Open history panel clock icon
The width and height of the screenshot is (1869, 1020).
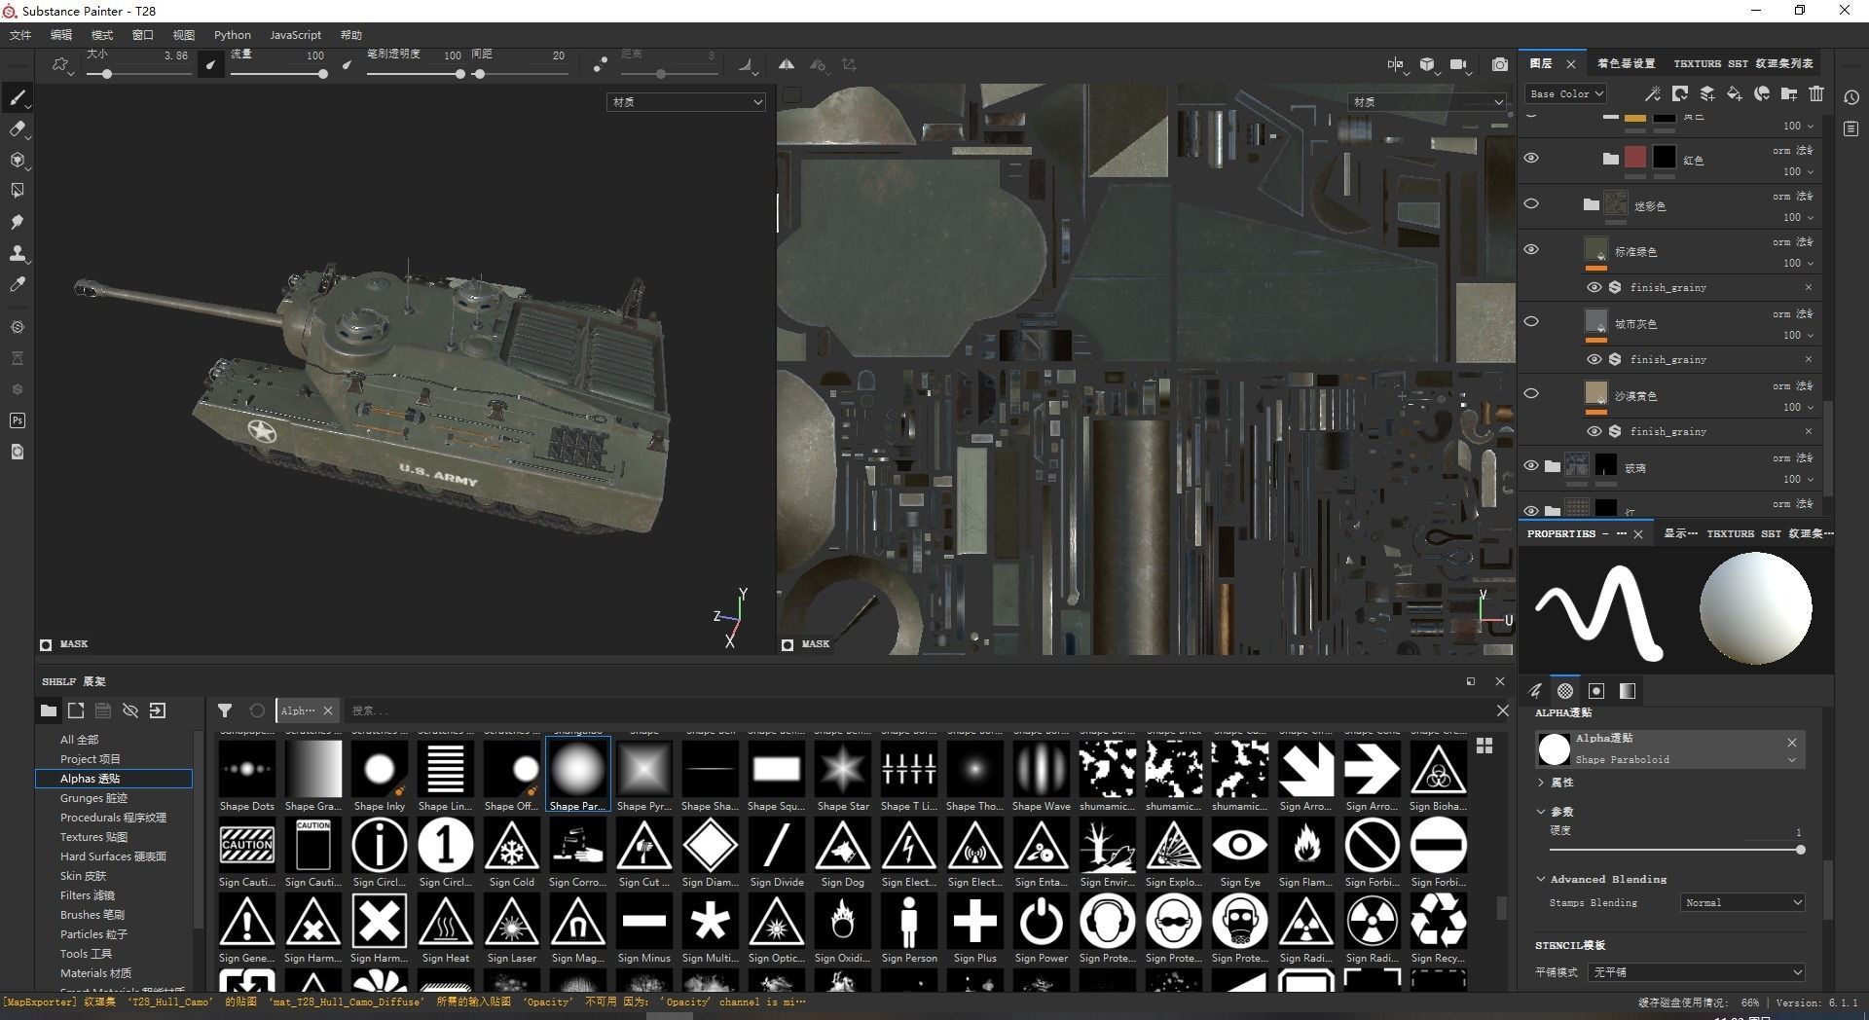(1851, 97)
